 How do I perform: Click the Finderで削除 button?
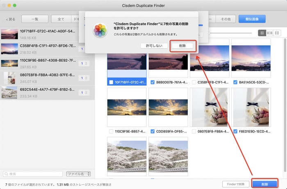(236, 184)
